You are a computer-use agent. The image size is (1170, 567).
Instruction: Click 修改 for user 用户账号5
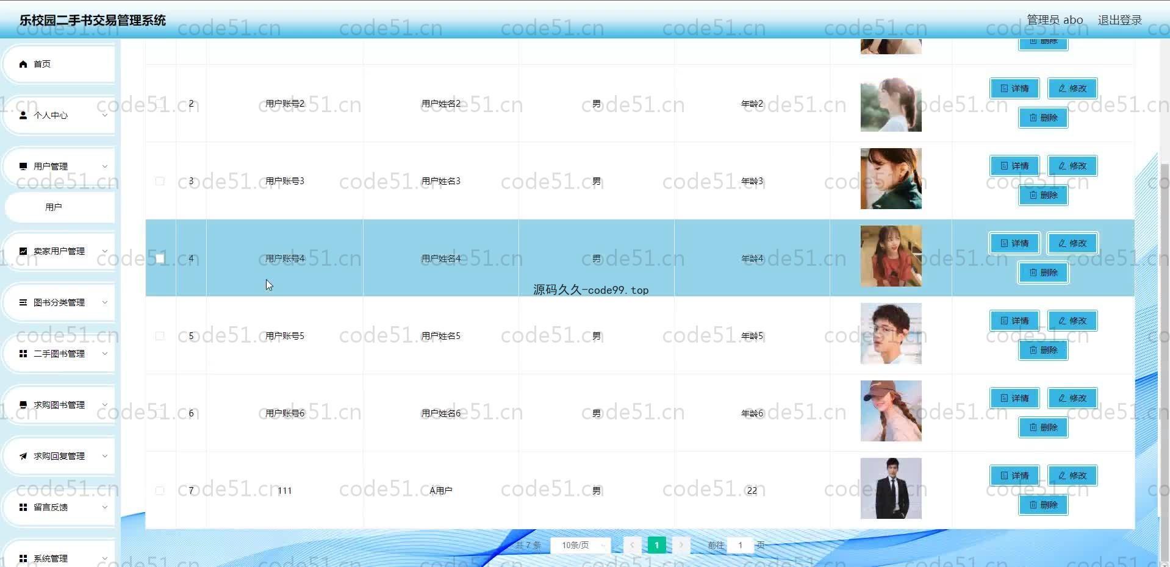tap(1072, 321)
